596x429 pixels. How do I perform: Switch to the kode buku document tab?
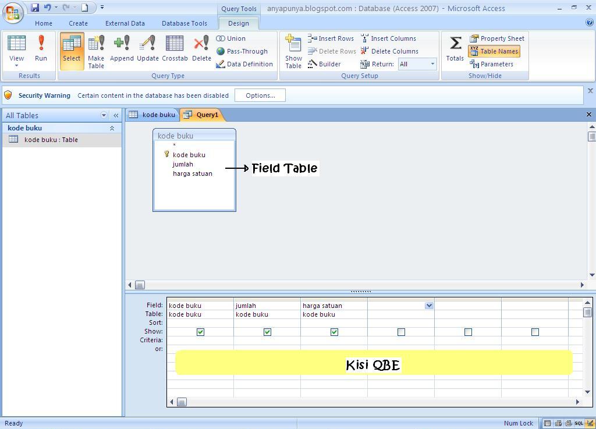pyautogui.click(x=152, y=115)
